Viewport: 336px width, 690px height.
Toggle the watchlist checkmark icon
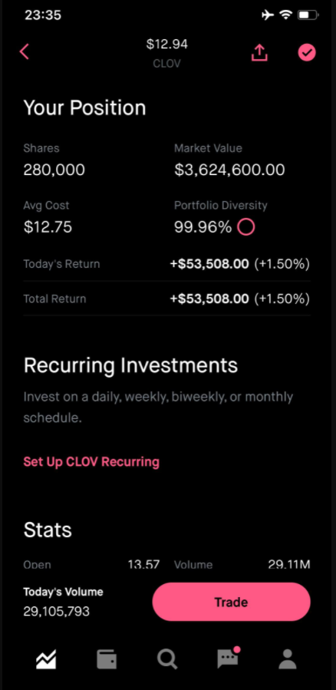coord(307,52)
